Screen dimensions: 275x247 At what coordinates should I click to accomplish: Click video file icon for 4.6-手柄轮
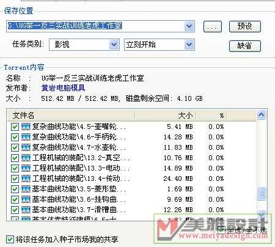tap(26, 137)
